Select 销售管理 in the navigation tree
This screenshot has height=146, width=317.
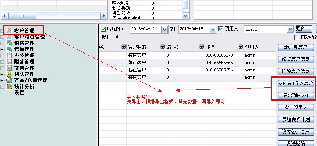point(24,43)
